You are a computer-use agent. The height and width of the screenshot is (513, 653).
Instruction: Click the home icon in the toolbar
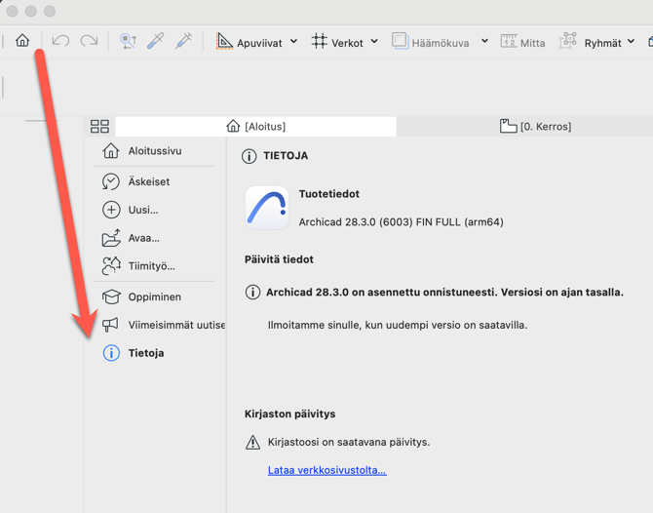pos(22,40)
